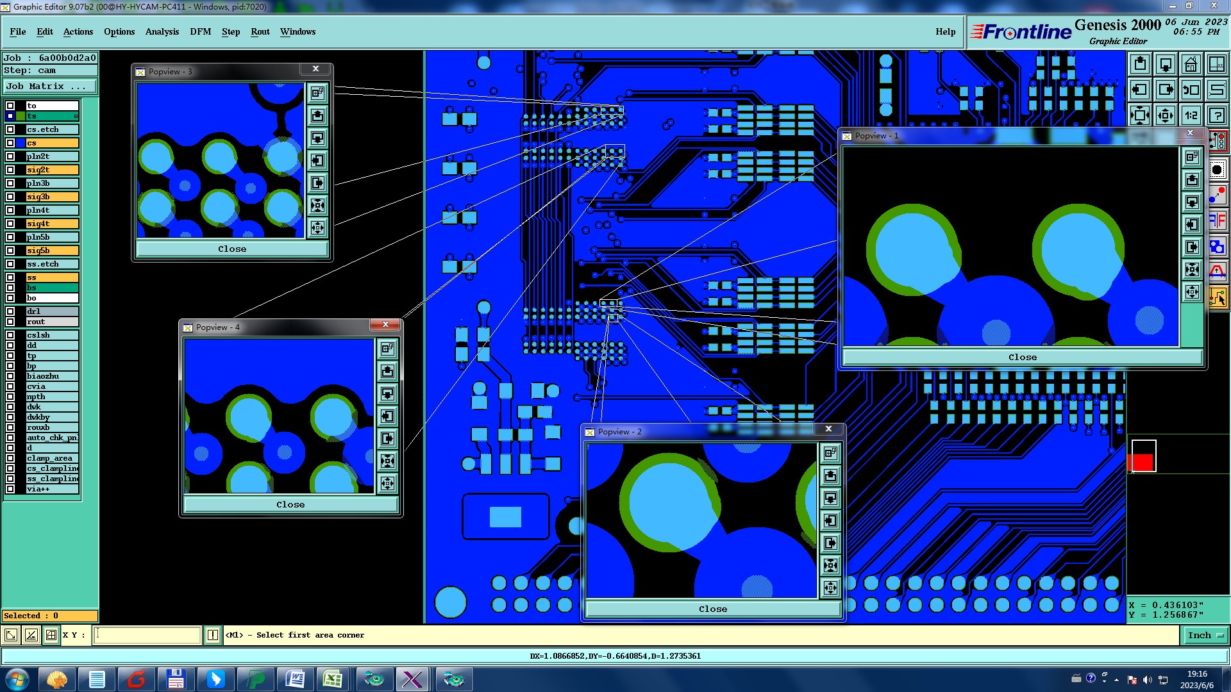
Task: Click zoom out icon in Popview 2
Action: click(830, 566)
